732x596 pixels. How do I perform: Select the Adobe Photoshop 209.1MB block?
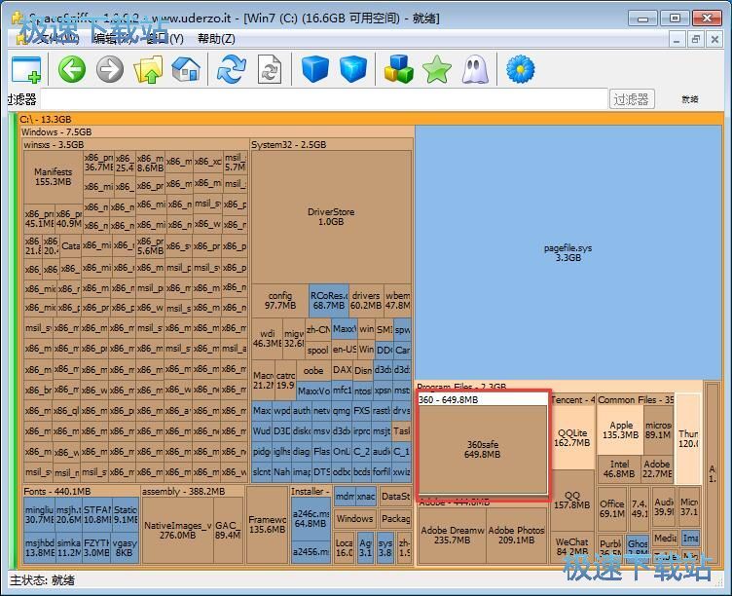516,536
